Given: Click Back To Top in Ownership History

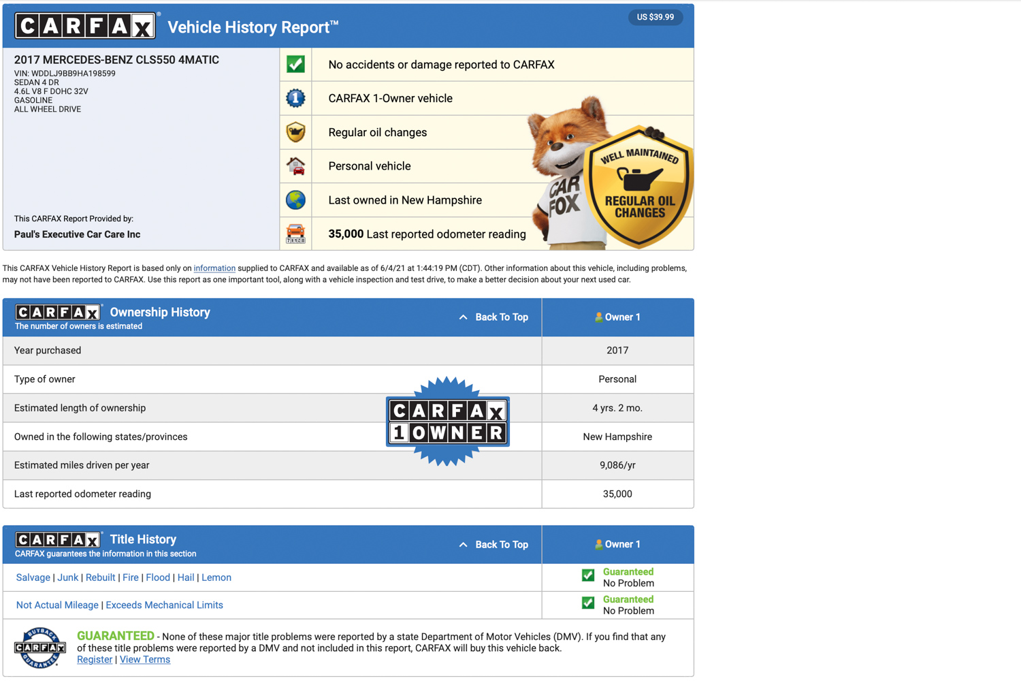Looking at the screenshot, I should coord(494,317).
